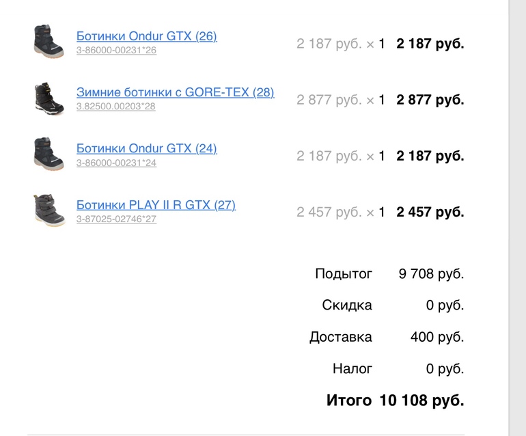
Task: Click SKU code 3-86000-00231*26
Action: coord(116,51)
